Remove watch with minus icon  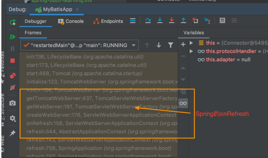coord(183,56)
